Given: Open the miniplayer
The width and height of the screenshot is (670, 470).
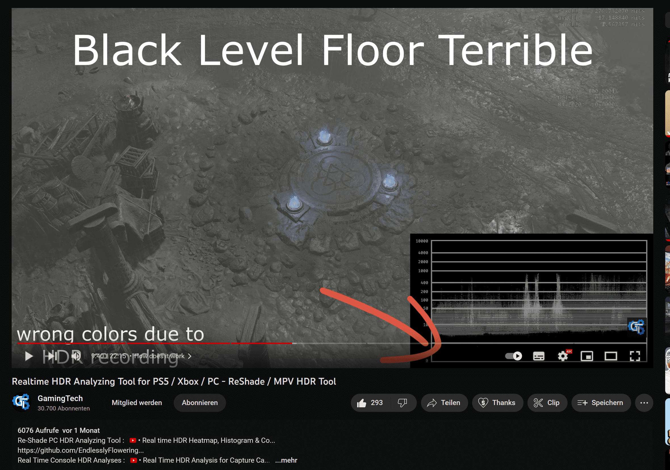Looking at the screenshot, I should tap(587, 356).
